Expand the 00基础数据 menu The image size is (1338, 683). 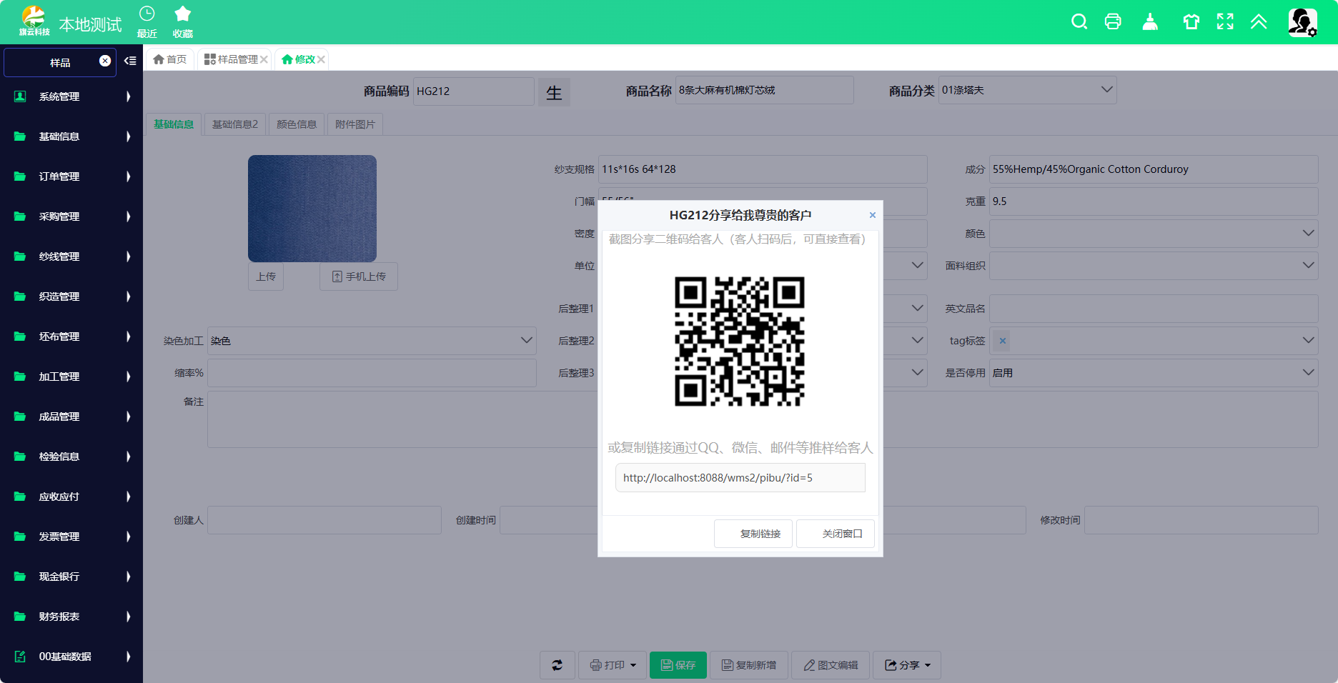click(x=71, y=657)
